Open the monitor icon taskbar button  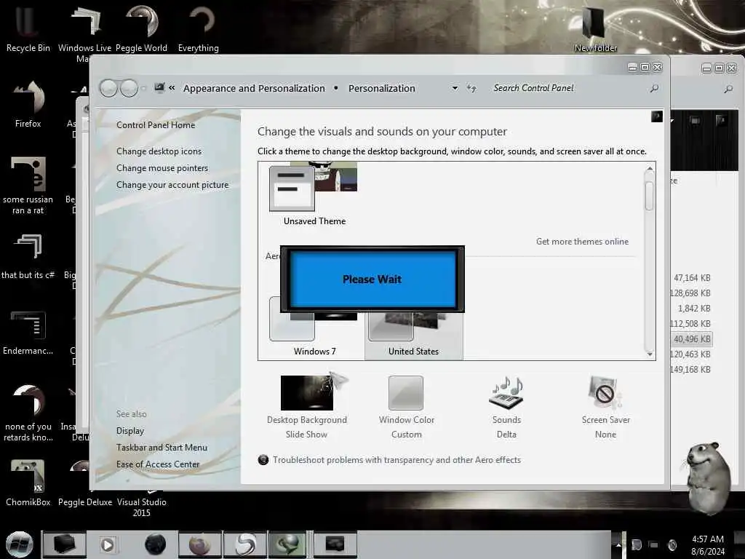[x=335, y=544]
